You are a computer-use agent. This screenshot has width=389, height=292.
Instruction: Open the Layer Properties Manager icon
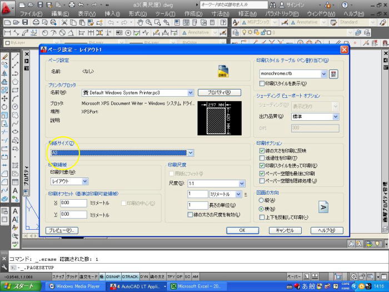236,32
